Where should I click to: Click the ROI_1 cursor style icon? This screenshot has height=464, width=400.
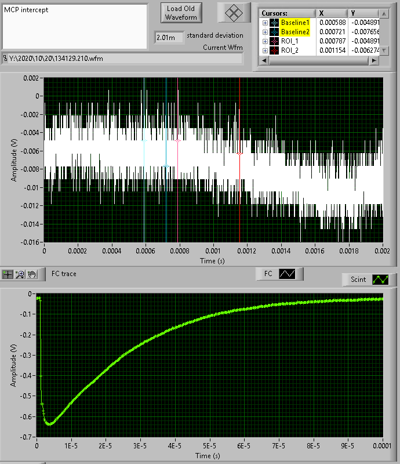274,41
